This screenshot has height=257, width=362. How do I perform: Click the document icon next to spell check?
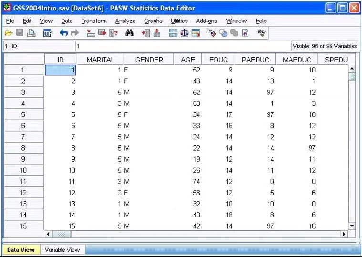(x=246, y=33)
